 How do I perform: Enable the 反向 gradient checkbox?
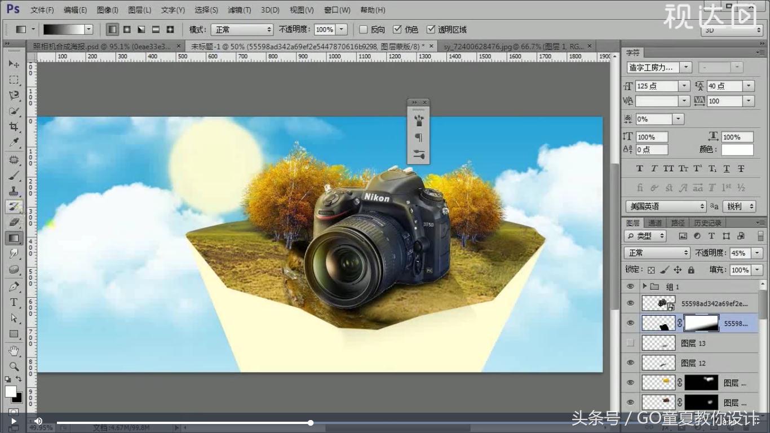362,29
